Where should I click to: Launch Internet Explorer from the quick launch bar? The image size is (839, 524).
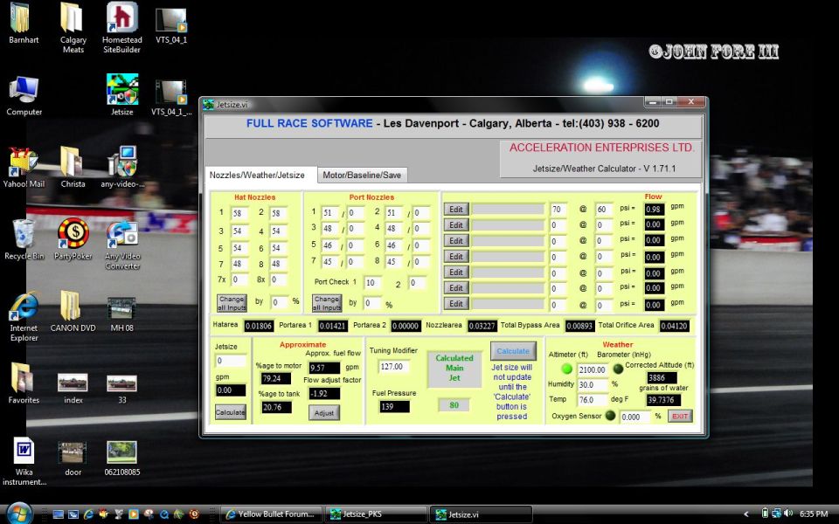tap(88, 514)
